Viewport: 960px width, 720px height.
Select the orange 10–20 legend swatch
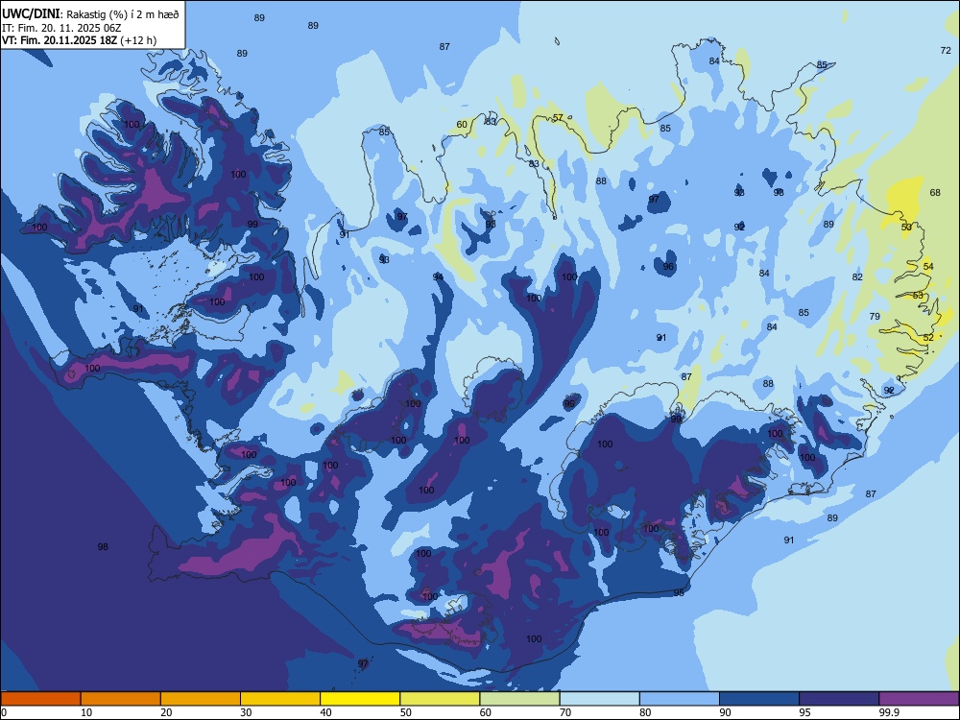tap(121, 699)
